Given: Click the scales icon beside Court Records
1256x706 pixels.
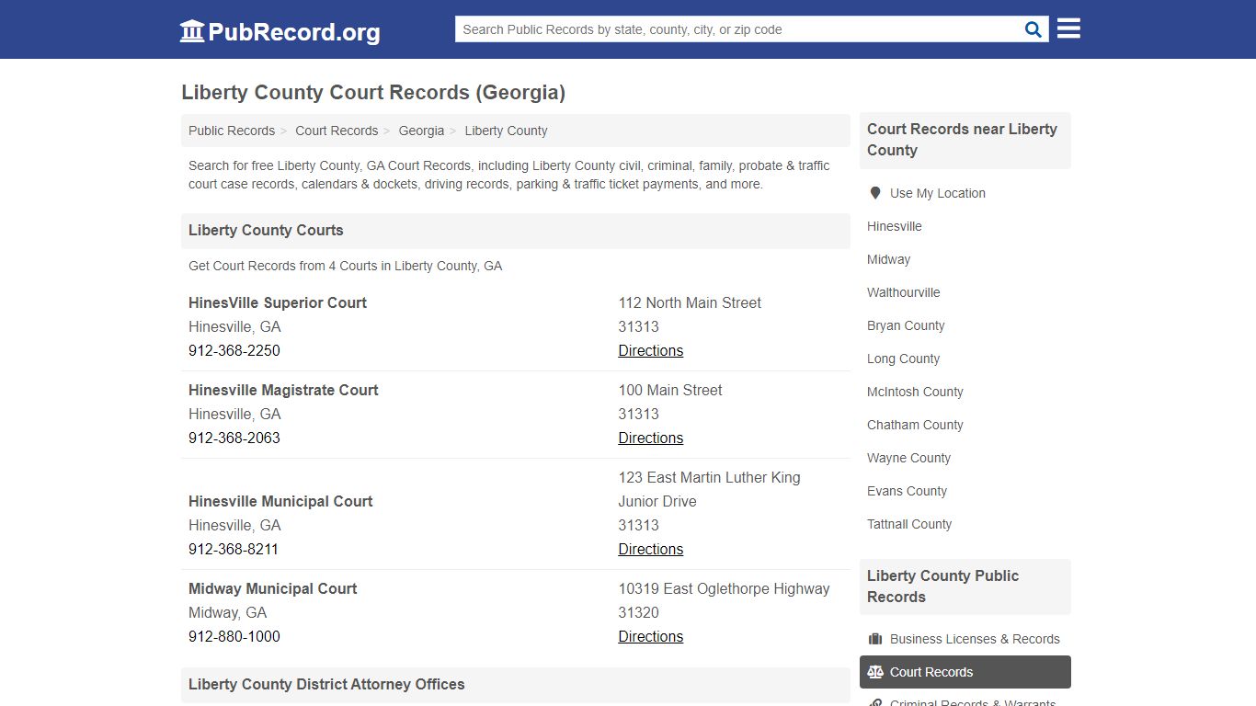Looking at the screenshot, I should pyautogui.click(x=875, y=672).
